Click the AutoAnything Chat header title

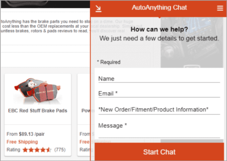click(x=159, y=8)
